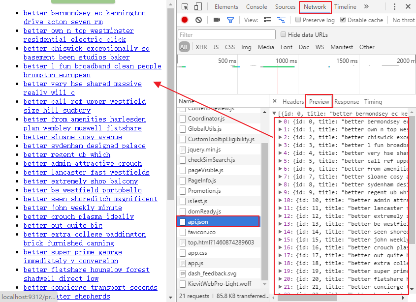416x302 pixels.
Task: Click the file icon beside favicon.ico
Action: point(183,232)
